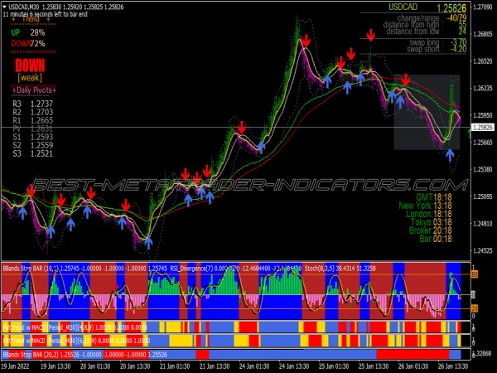Viewport: 497px width, 373px height.
Task: Click the S2 1.2559 pivot level
Action: [x=32, y=145]
